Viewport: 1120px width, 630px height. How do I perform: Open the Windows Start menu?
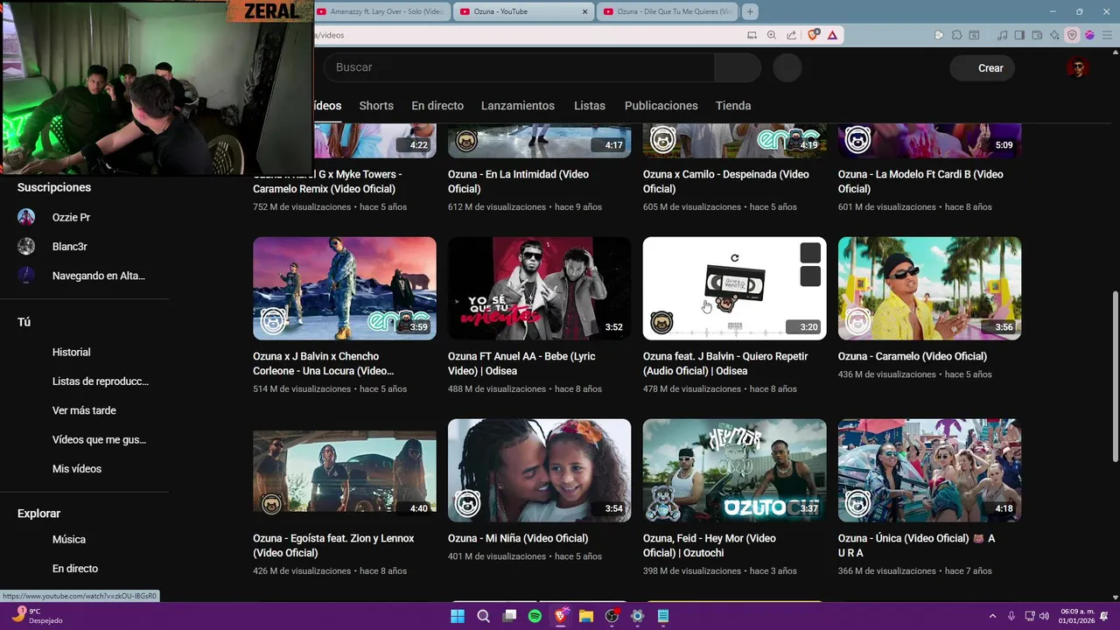pos(458,616)
